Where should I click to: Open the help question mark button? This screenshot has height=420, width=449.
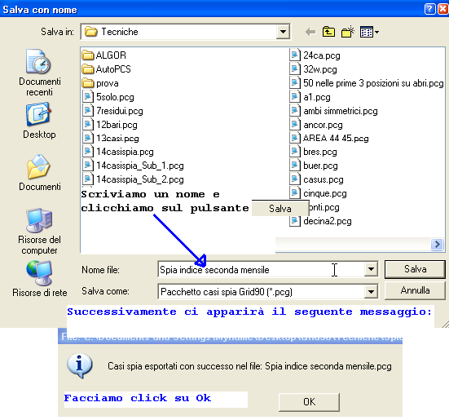[429, 9]
